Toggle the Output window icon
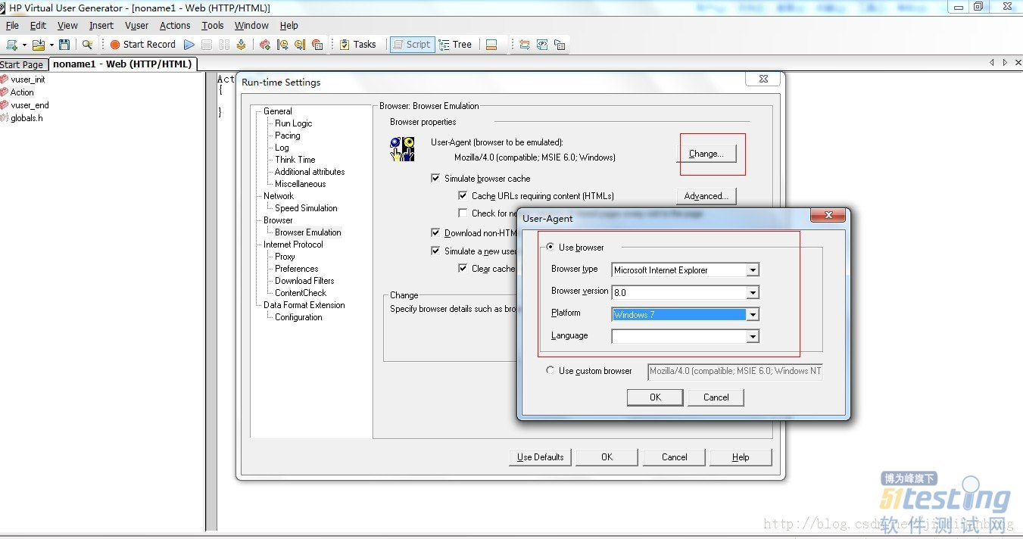 [x=491, y=45]
